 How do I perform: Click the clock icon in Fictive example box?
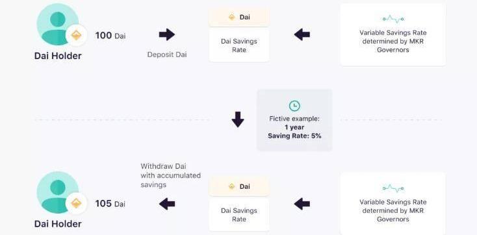click(x=294, y=106)
